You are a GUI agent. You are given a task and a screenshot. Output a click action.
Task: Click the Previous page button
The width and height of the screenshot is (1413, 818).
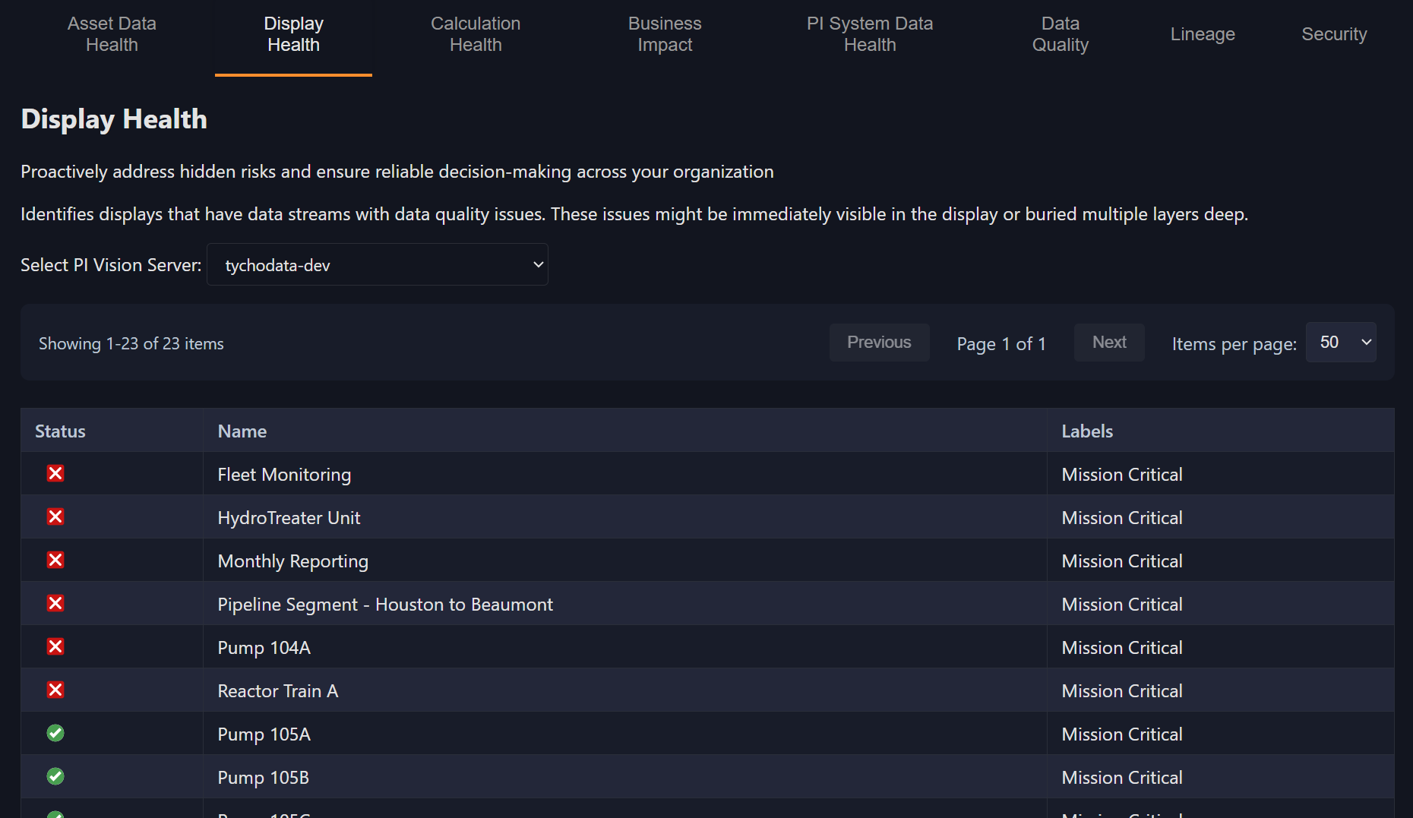coord(879,343)
